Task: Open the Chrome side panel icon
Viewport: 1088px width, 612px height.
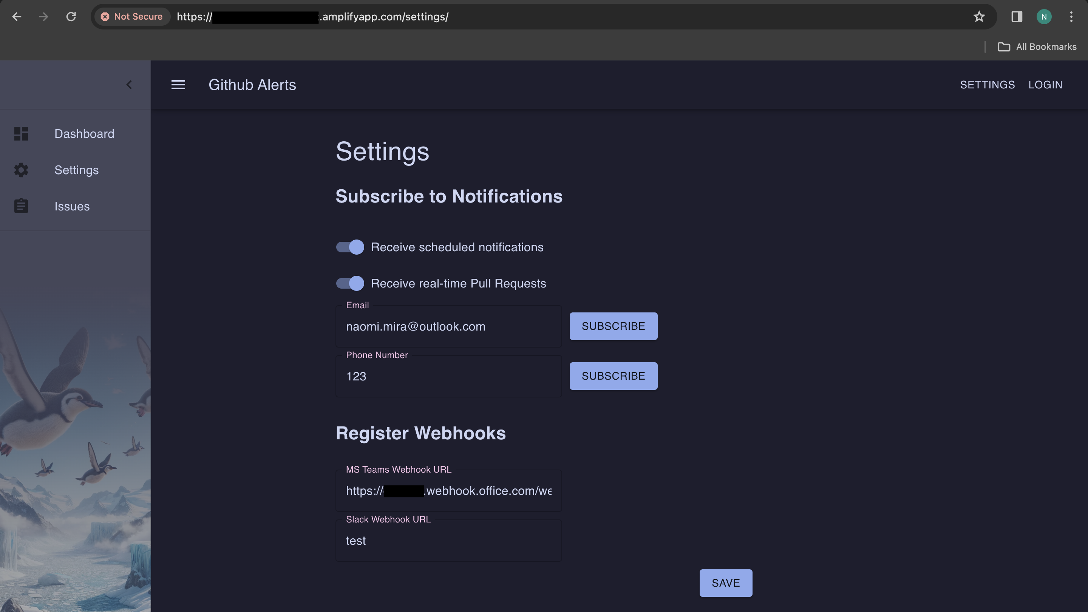Action: tap(1016, 17)
